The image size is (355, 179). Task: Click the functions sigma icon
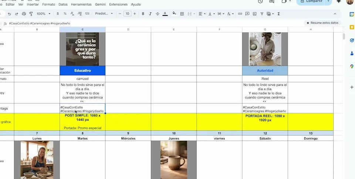point(278,14)
